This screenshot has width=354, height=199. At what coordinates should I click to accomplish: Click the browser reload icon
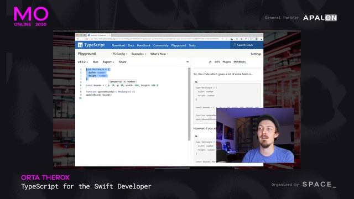87,39
